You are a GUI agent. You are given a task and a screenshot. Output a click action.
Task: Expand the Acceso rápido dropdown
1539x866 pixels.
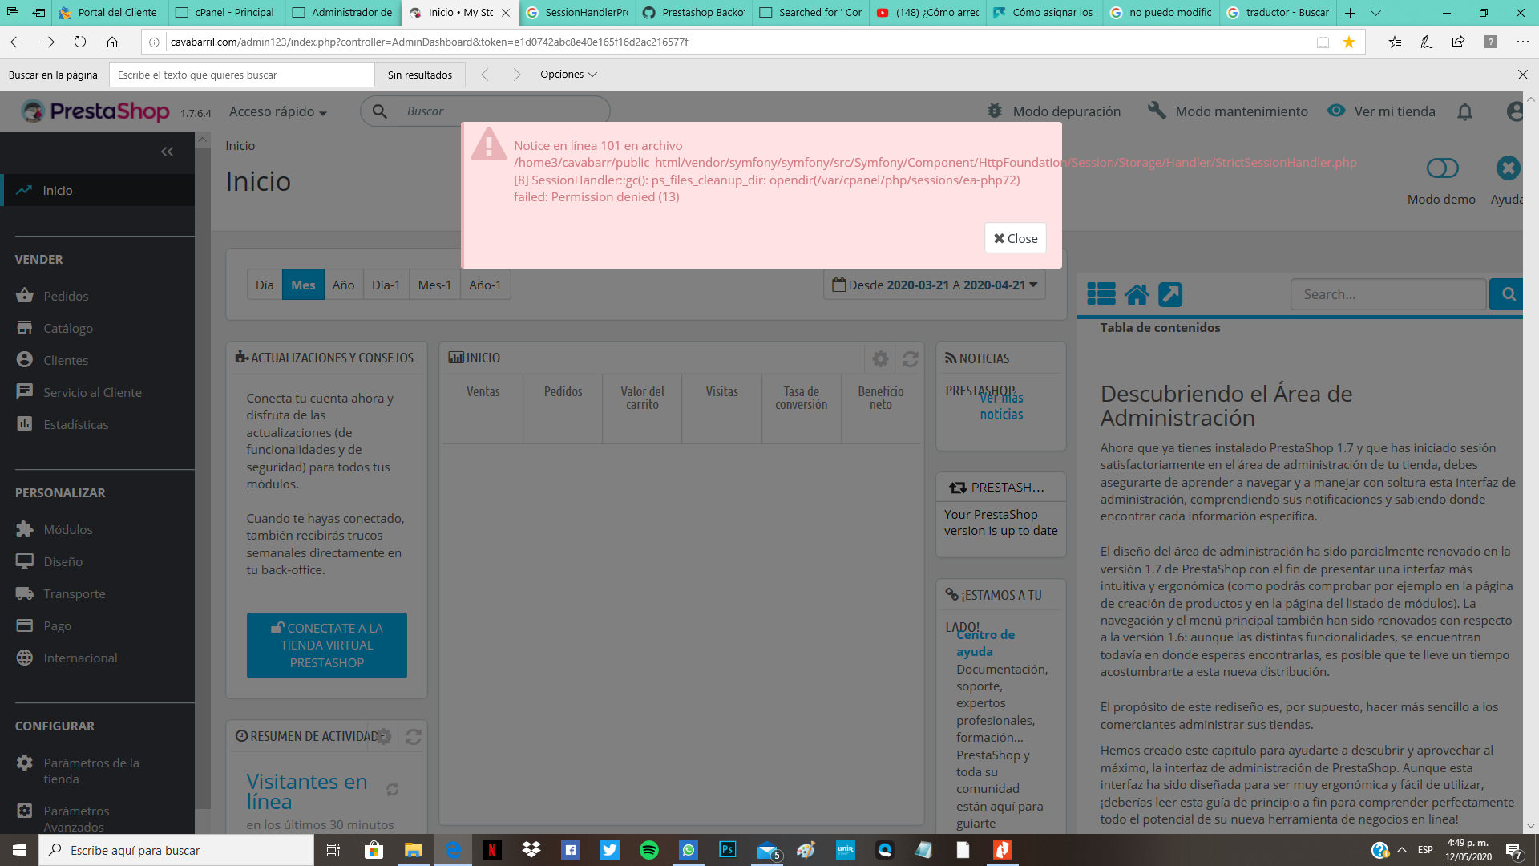[277, 111]
